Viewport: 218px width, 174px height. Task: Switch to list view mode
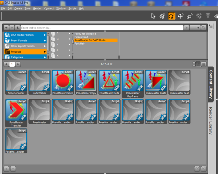(x=204, y=64)
